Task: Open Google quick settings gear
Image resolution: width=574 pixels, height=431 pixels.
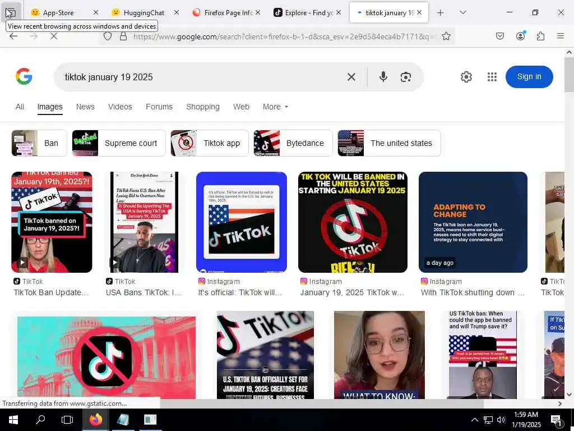Action: point(466,77)
